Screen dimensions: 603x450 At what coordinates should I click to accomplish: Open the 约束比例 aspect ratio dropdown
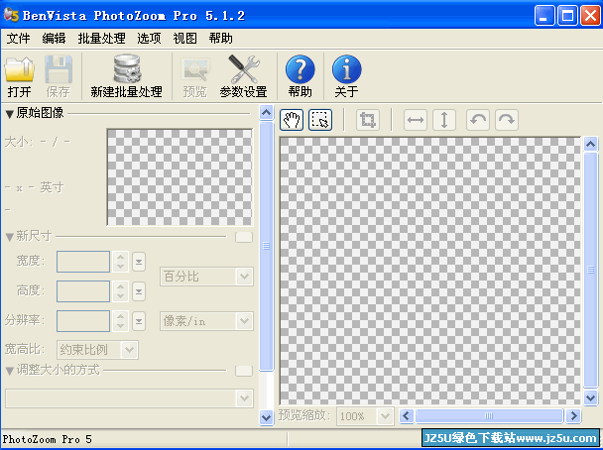pos(97,350)
